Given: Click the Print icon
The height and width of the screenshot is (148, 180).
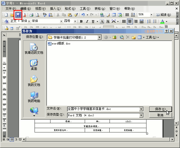Looking at the screenshot, I should [31, 15].
